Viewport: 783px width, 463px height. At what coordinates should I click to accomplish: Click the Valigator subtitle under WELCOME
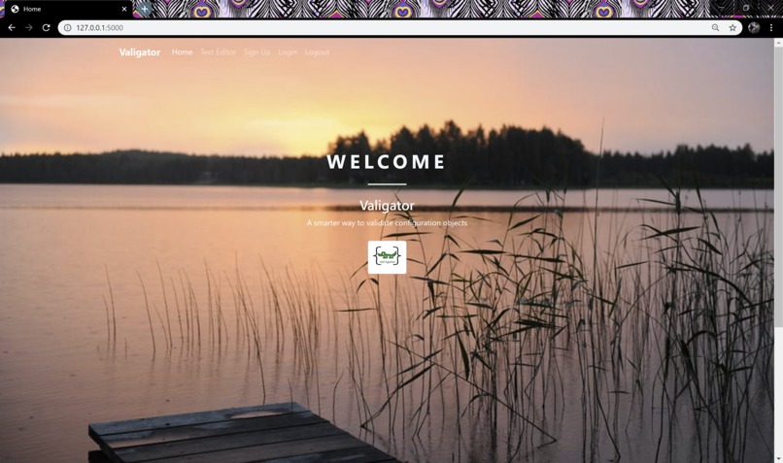point(387,206)
